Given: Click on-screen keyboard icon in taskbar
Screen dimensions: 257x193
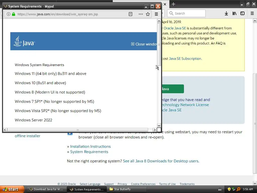Looking at the screenshot, I should (220, 189).
